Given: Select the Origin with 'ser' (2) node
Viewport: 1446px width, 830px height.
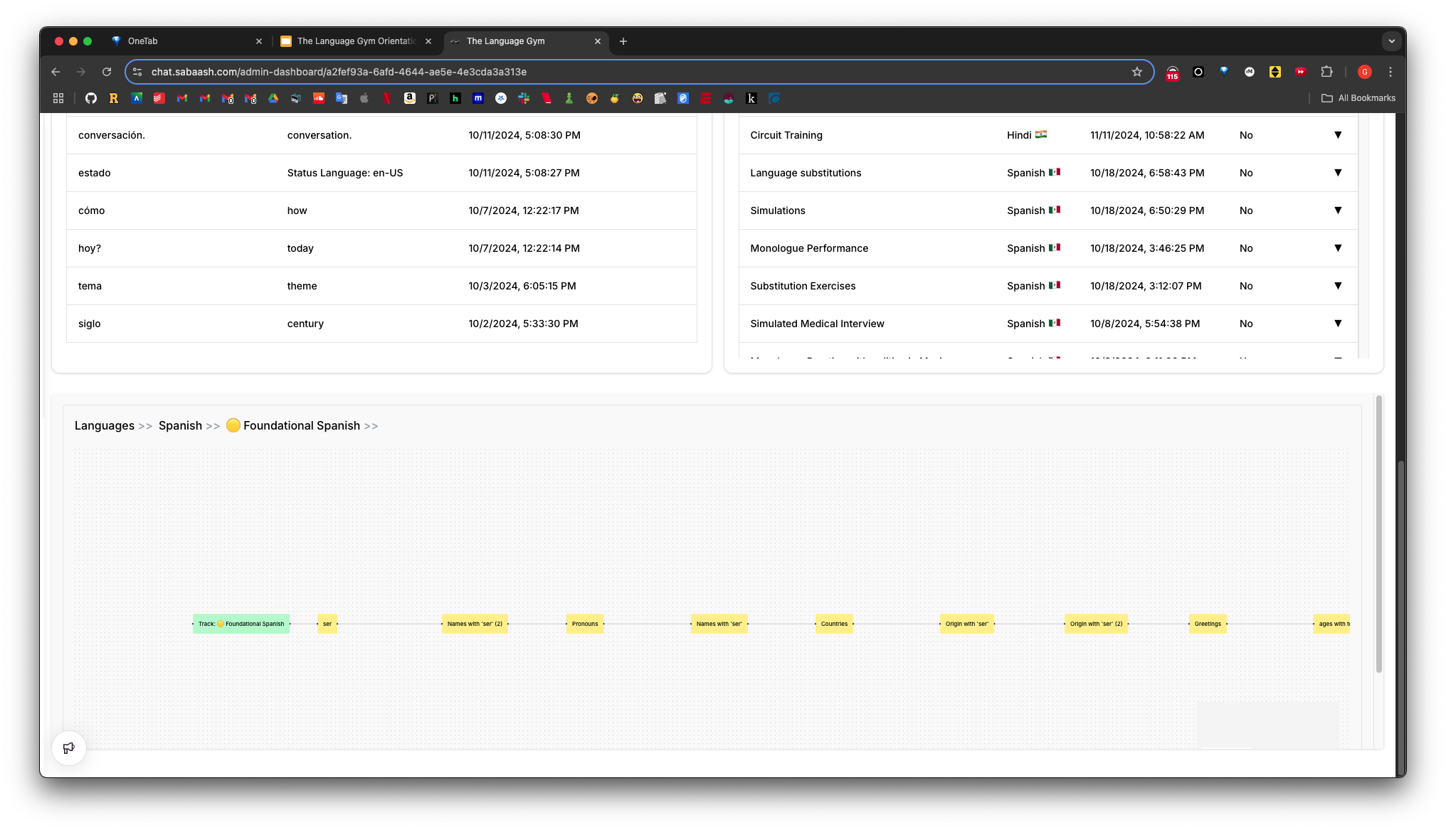Looking at the screenshot, I should (x=1096, y=624).
